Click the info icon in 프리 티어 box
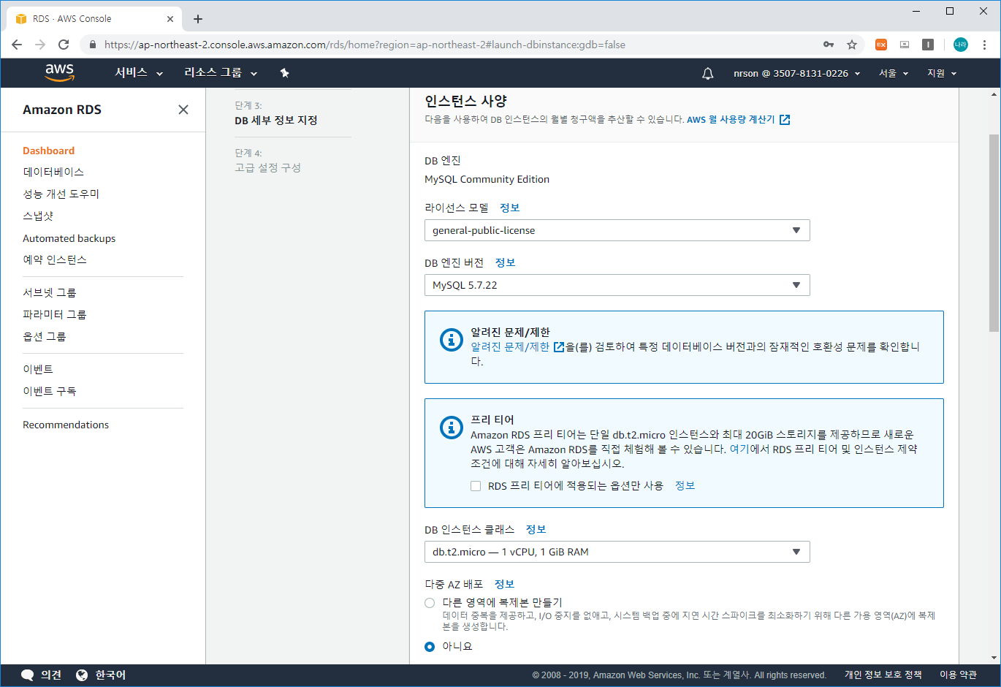 452,427
